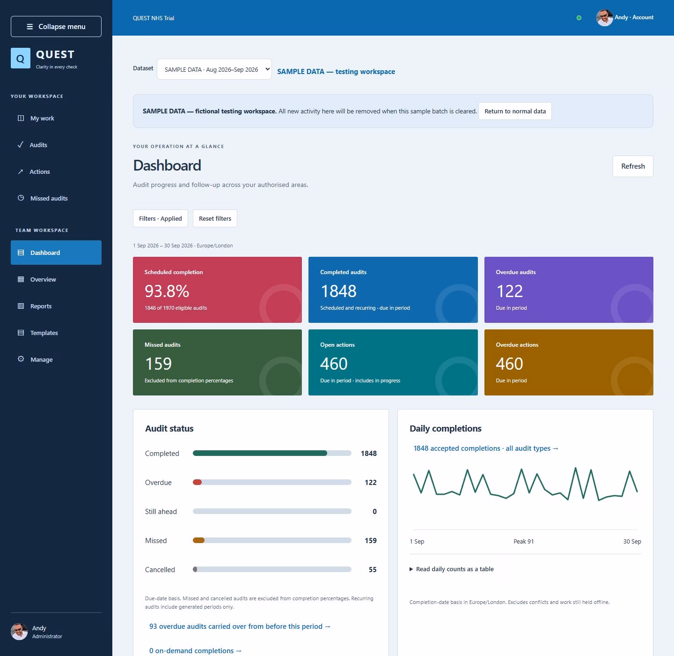Click the Overview grid icon
The image size is (674, 656).
point(21,279)
